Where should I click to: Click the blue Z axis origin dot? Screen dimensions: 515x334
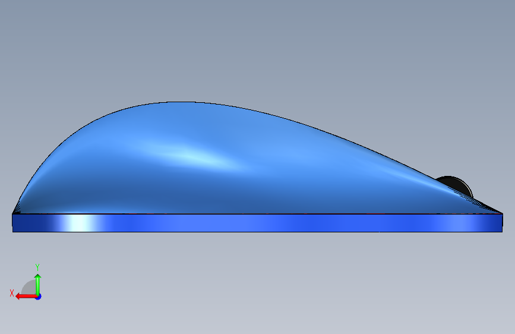point(39,297)
